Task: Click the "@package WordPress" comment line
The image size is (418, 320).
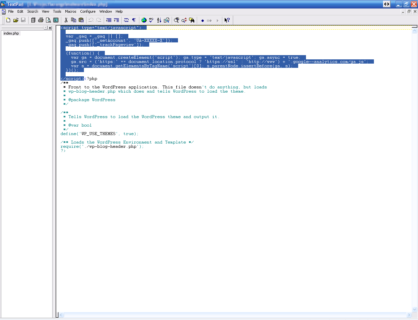Action: point(89,100)
